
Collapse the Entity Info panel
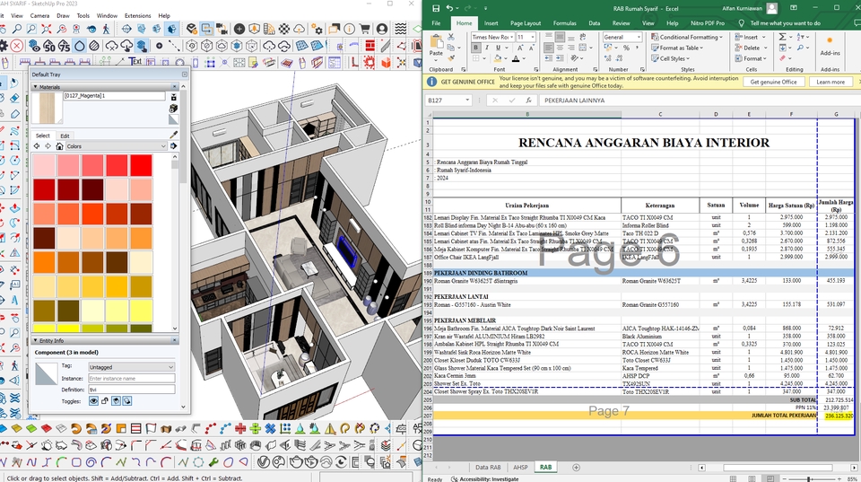click(x=36, y=341)
